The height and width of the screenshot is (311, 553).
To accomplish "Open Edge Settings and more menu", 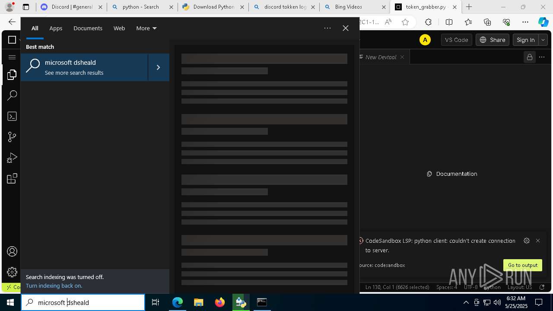I will (525, 22).
